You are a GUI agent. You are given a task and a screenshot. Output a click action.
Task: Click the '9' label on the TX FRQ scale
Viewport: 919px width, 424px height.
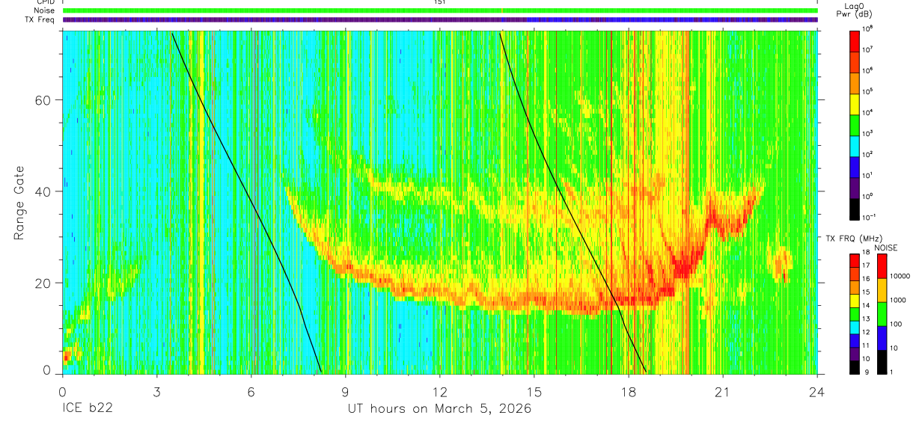(x=866, y=372)
